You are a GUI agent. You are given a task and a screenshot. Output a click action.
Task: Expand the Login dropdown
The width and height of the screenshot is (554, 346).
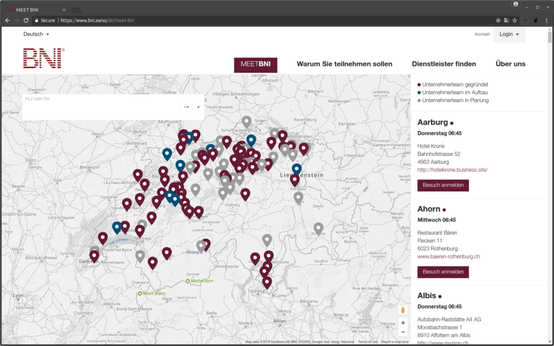tap(509, 34)
